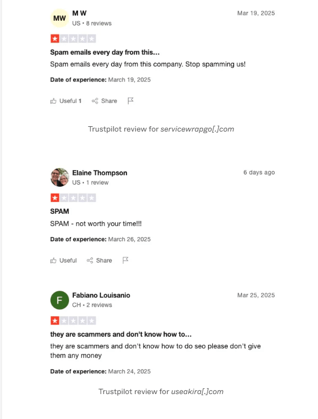The image size is (318, 419).
Task: Click Fabiano Louisanio's green F avatar
Action: pyautogui.click(x=59, y=300)
